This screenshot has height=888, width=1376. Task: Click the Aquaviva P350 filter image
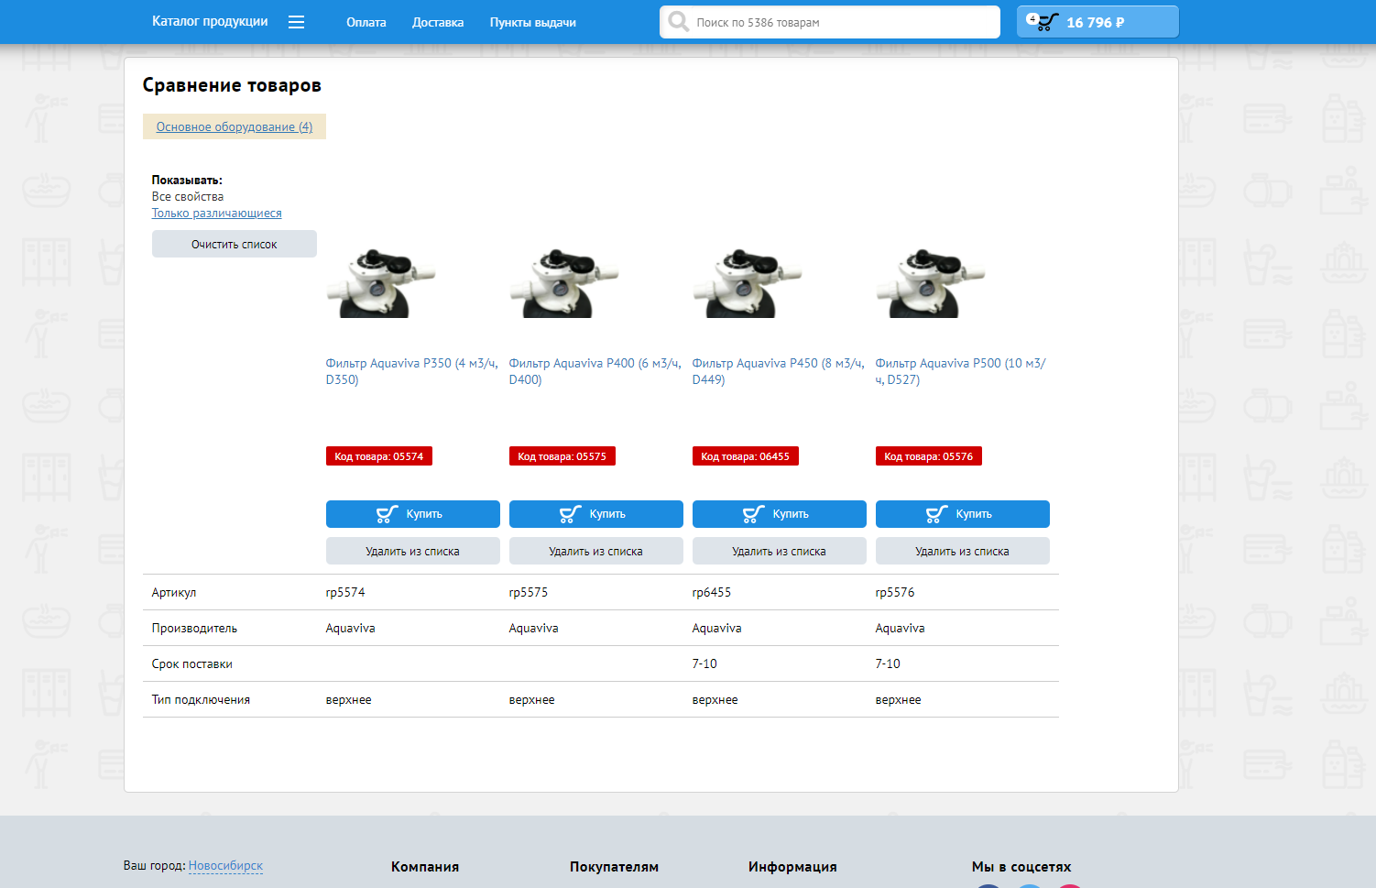[381, 282]
